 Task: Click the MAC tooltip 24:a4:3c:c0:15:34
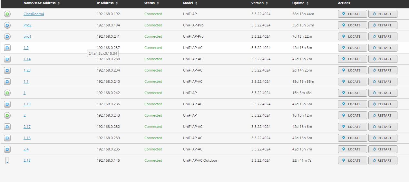(103, 53)
